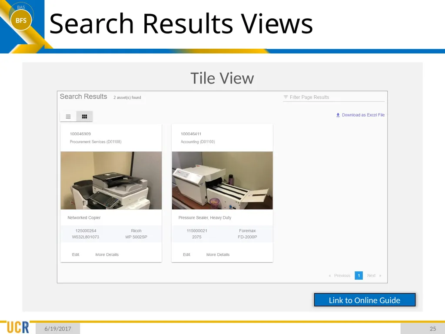Click the 2 asset(s) found text
This screenshot has width=445, height=334.
click(127, 97)
